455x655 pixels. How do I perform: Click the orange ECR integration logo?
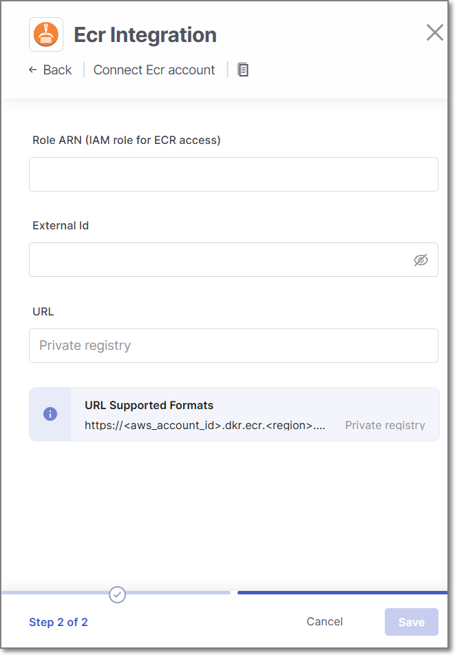click(46, 34)
